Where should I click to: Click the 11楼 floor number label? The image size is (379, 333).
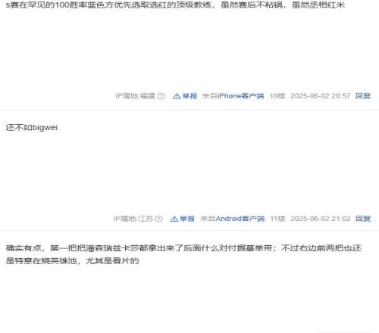coord(277,219)
